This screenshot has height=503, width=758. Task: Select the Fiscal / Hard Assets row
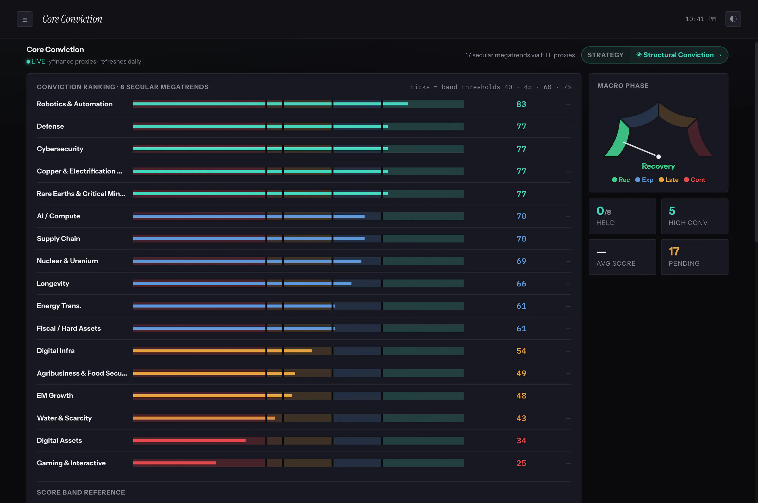click(304, 329)
